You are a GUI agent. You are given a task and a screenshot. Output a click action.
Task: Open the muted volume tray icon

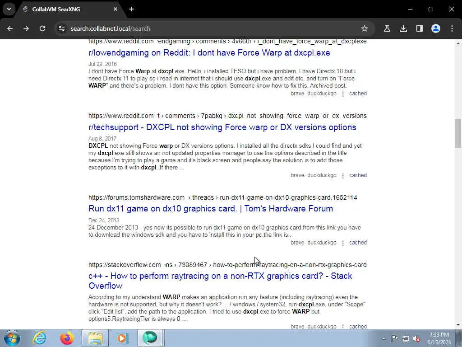point(416,338)
